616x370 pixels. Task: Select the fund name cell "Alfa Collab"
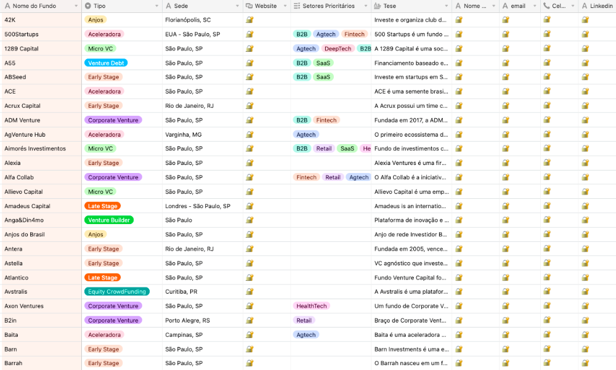pos(41,177)
